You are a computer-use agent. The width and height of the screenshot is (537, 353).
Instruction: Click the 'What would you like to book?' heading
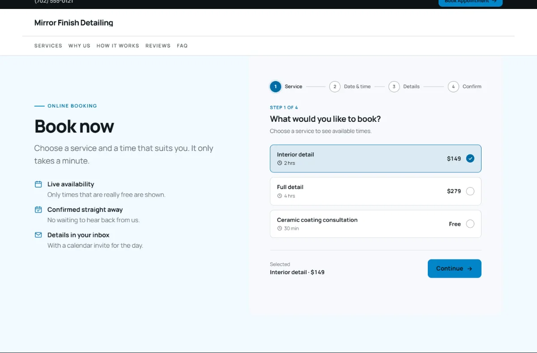click(x=325, y=119)
